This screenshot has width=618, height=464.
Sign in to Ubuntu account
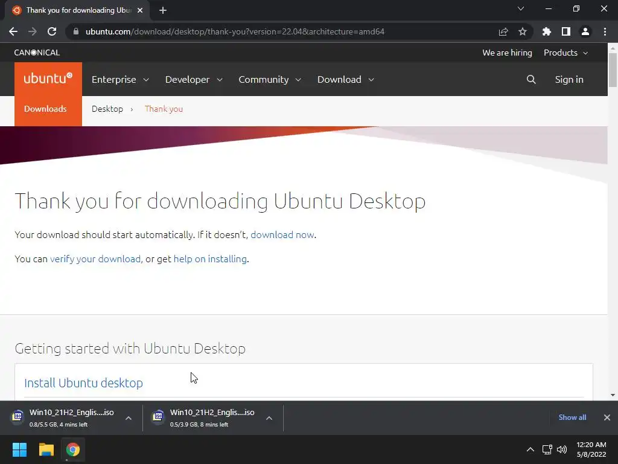click(569, 79)
